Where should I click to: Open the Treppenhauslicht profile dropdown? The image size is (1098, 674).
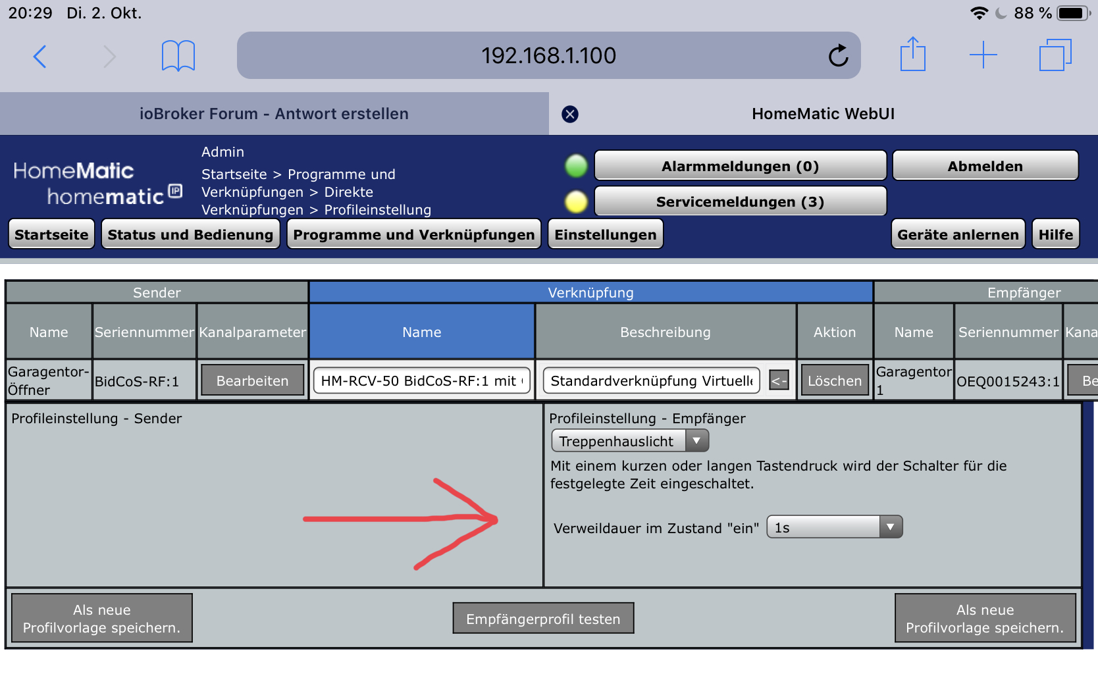630,441
